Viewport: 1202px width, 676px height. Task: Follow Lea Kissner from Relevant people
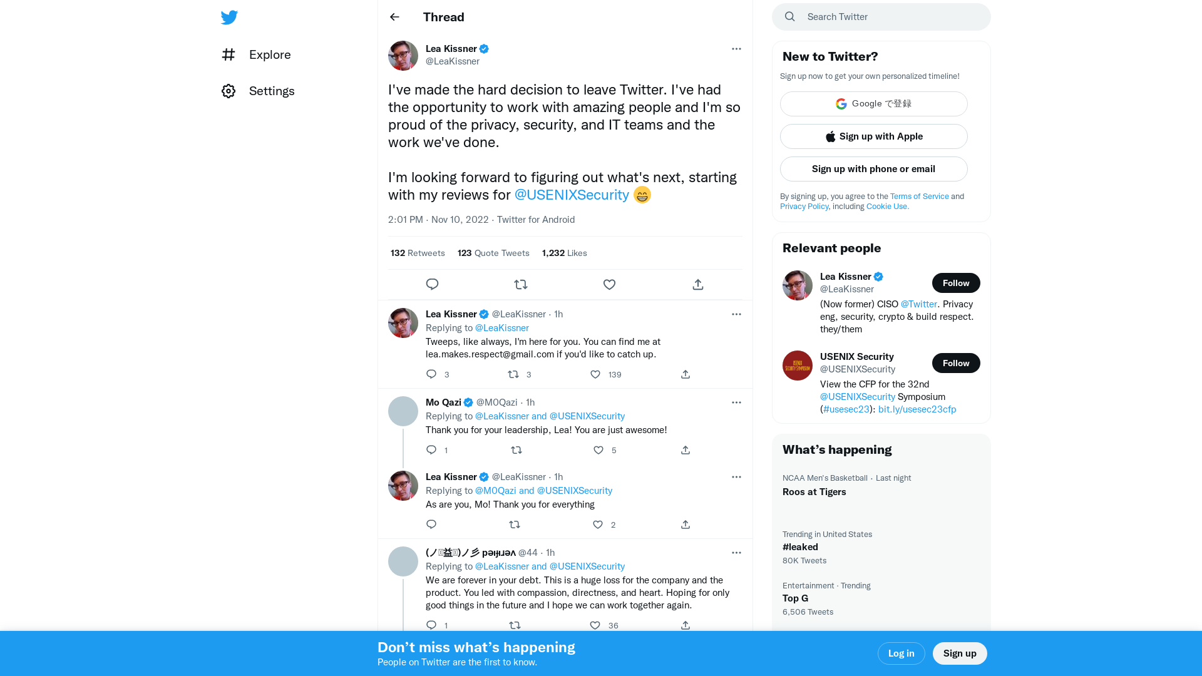956,283
